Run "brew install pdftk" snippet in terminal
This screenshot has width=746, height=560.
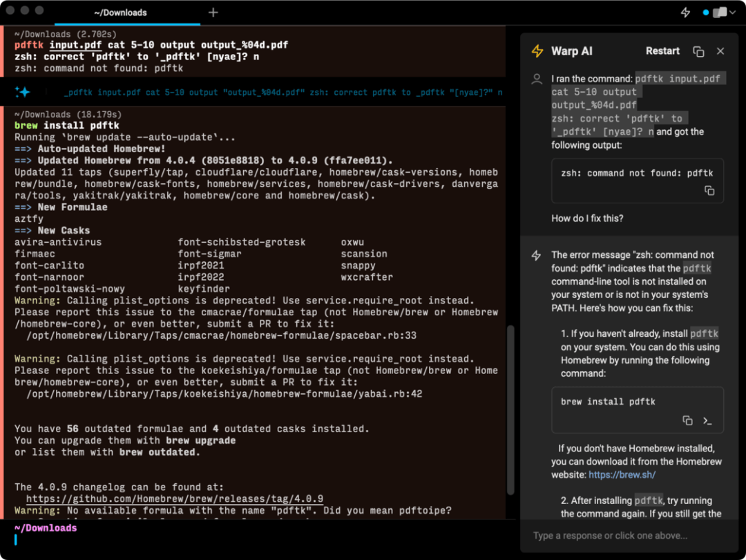pos(707,421)
